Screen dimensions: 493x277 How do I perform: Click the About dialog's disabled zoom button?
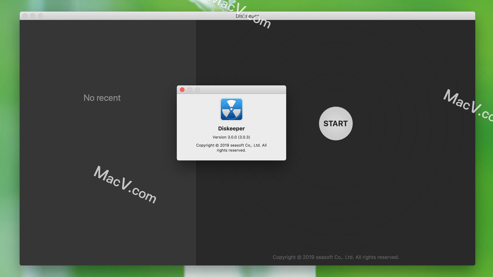click(x=198, y=90)
